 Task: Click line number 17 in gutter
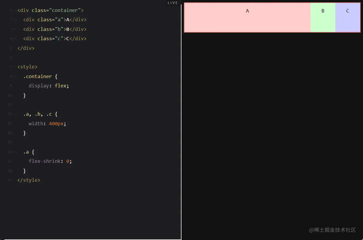[x=10, y=161]
